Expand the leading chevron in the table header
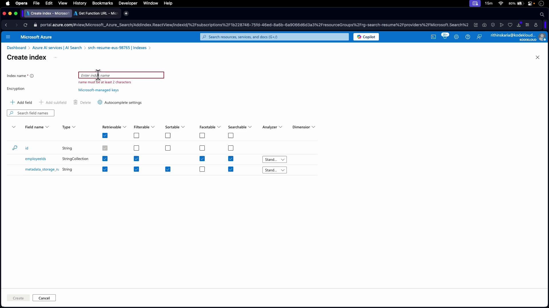Viewport: 549px width, 308px height. point(14,127)
